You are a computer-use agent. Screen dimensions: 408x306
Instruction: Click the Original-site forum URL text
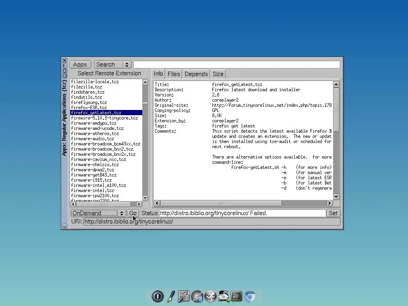[272, 105]
